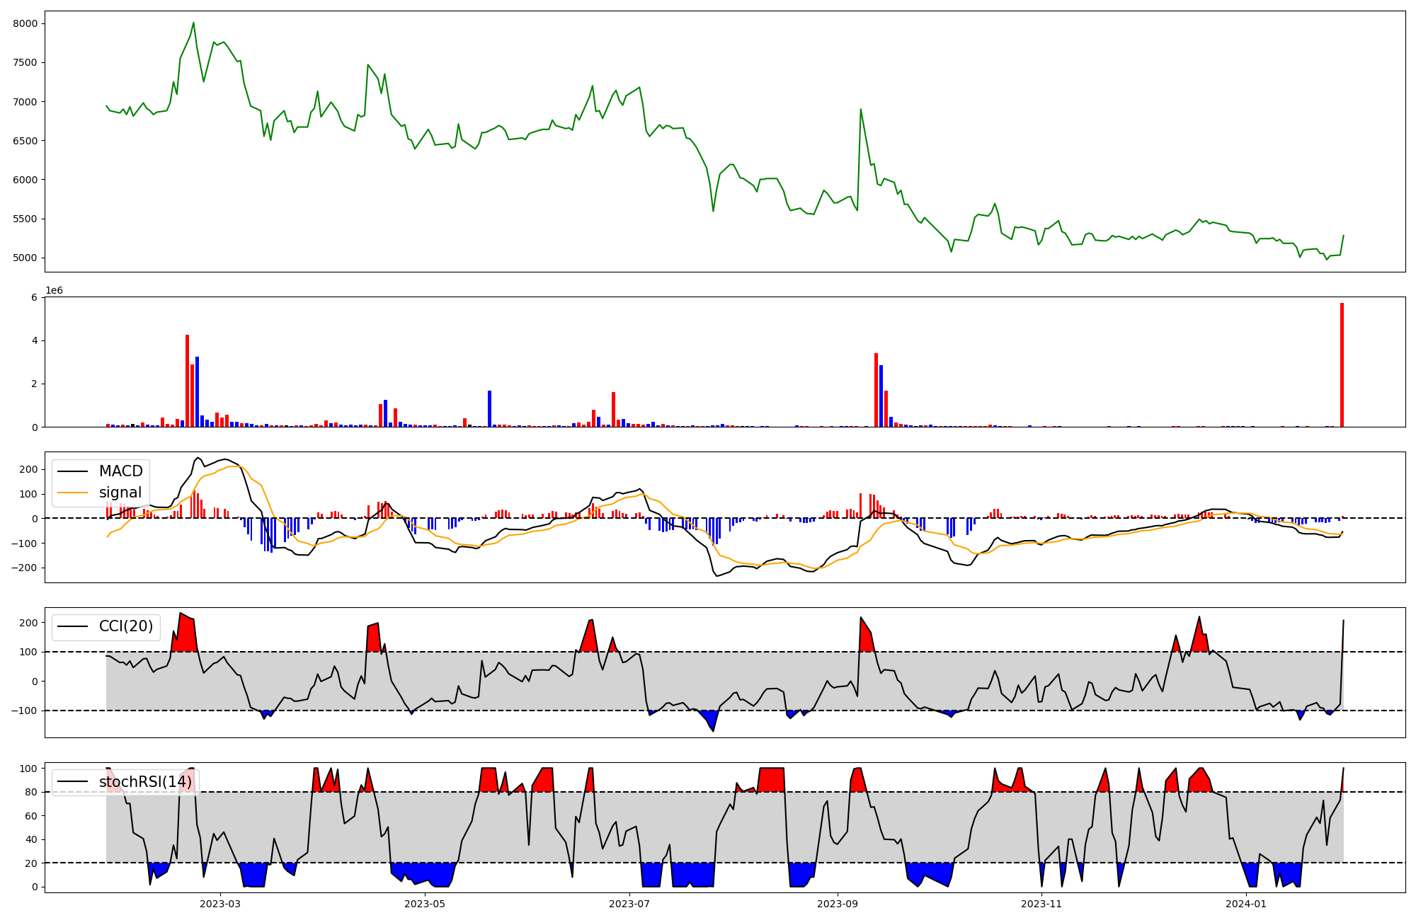This screenshot has width=1416, height=920.
Task: Click the black line swatch in MACD legend
Action: [72, 471]
